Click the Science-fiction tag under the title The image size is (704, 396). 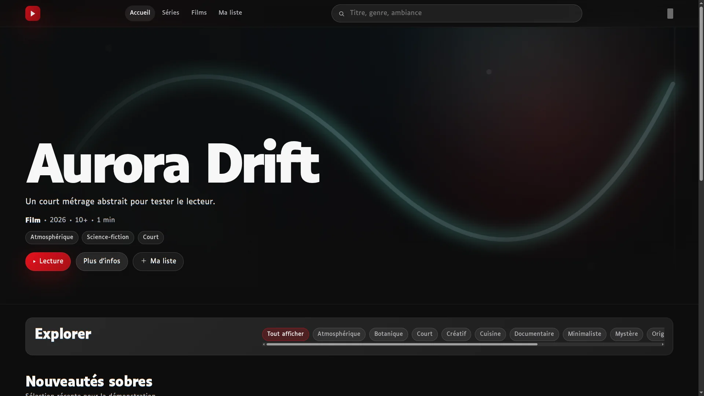coord(108,238)
